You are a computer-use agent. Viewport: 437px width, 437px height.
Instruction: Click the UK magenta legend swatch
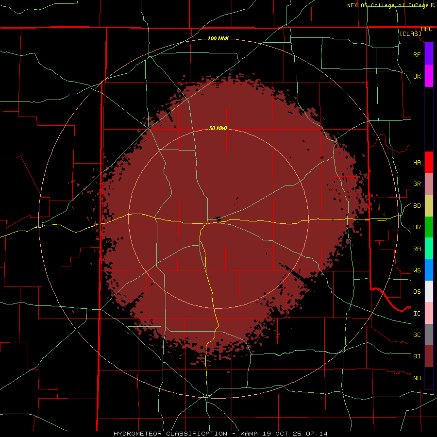pyautogui.click(x=429, y=76)
